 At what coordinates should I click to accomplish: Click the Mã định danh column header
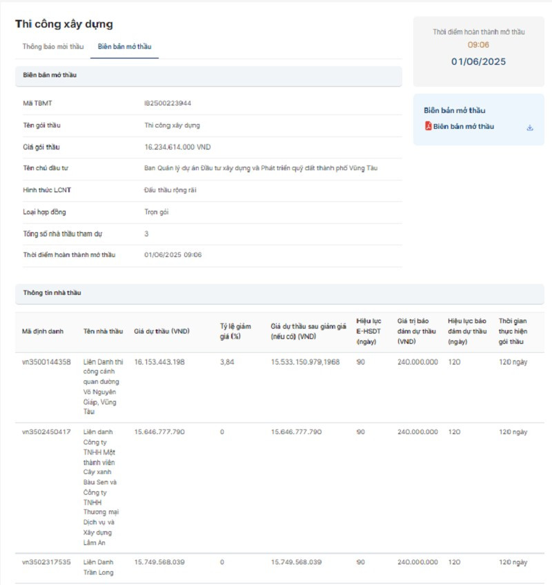pos(42,331)
